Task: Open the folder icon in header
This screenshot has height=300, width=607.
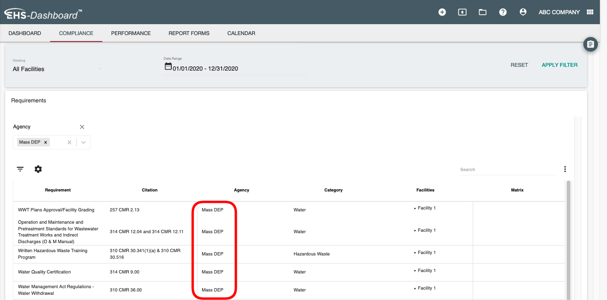Action: click(483, 12)
